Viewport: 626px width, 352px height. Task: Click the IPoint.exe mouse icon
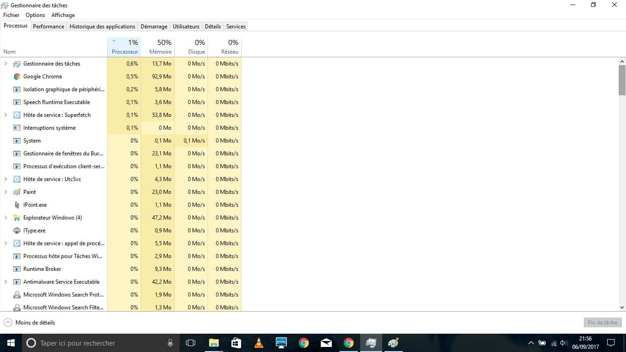click(x=17, y=205)
